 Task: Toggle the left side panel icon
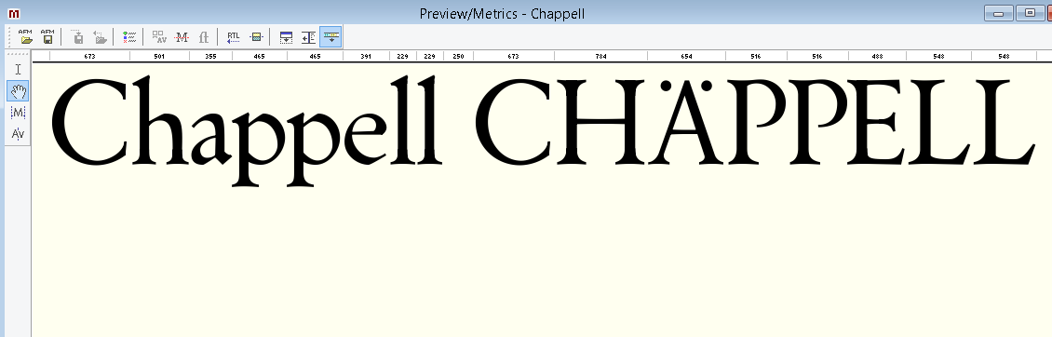pyautogui.click(x=308, y=36)
